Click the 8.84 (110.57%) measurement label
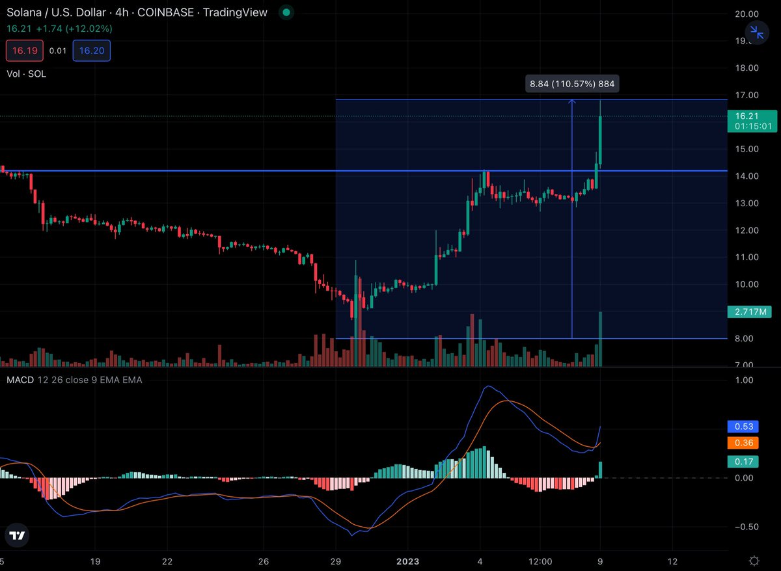 pos(571,83)
